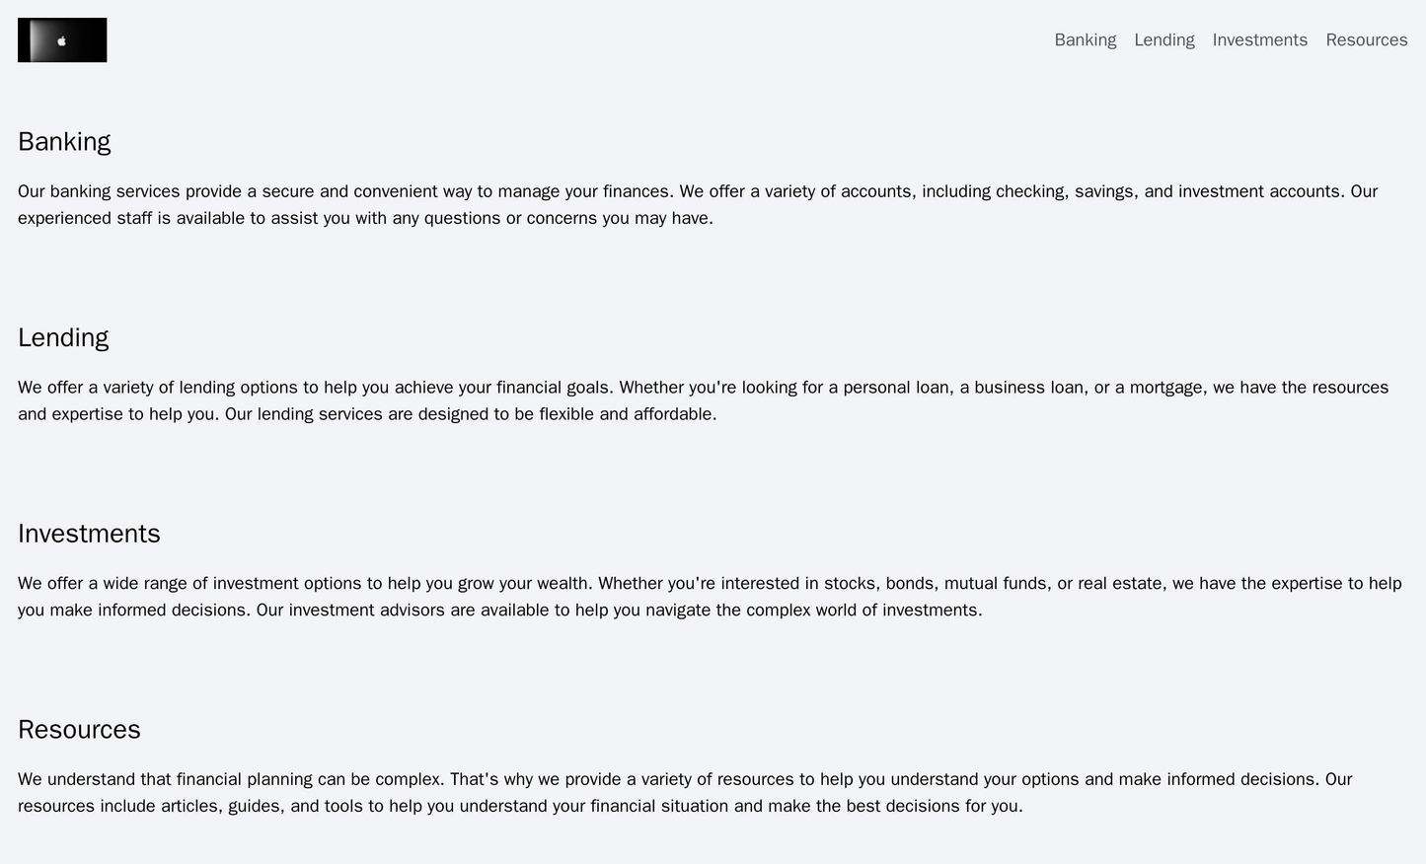
Task: Click the Banking section heading
Action: coord(64,142)
